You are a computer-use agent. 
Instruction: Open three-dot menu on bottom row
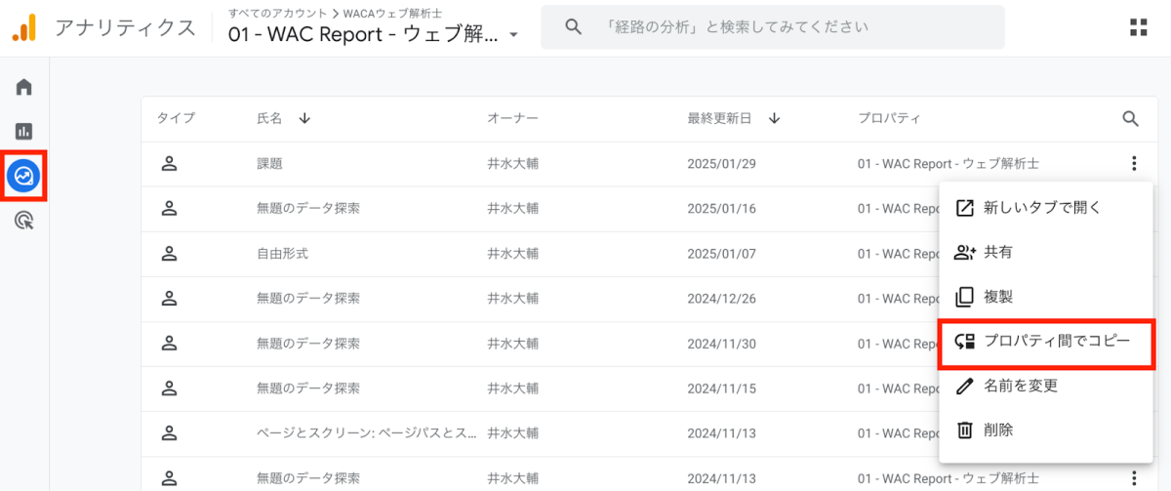[x=1133, y=478]
